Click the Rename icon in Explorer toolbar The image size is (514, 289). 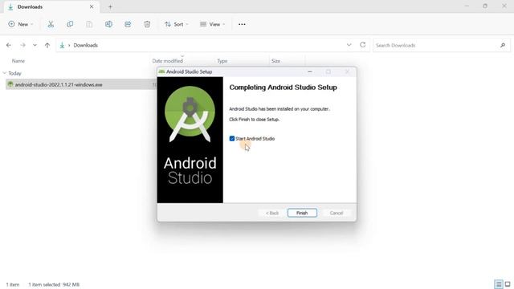tap(108, 24)
